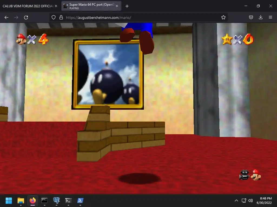Bookmark this page with the star icon
The width and height of the screenshot is (277, 207).
click(223, 17)
